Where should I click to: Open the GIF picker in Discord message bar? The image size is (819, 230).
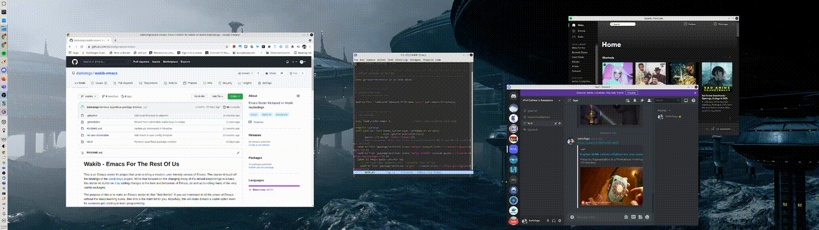[633, 217]
